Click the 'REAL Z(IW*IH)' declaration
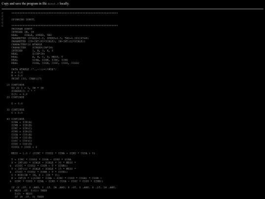The width and height of the screenshot is (265, 199). (28, 54)
